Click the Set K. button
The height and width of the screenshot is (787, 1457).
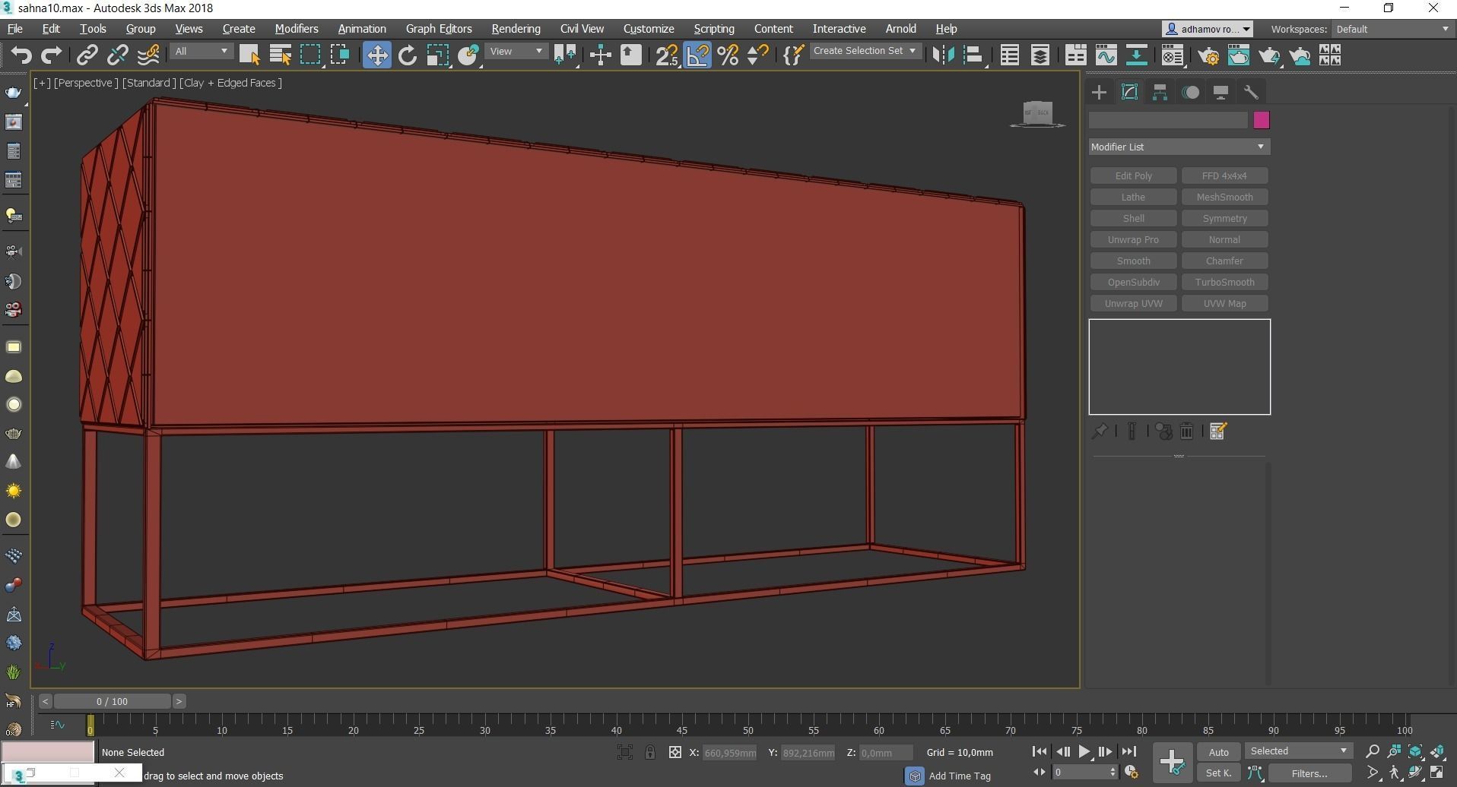[1218, 773]
